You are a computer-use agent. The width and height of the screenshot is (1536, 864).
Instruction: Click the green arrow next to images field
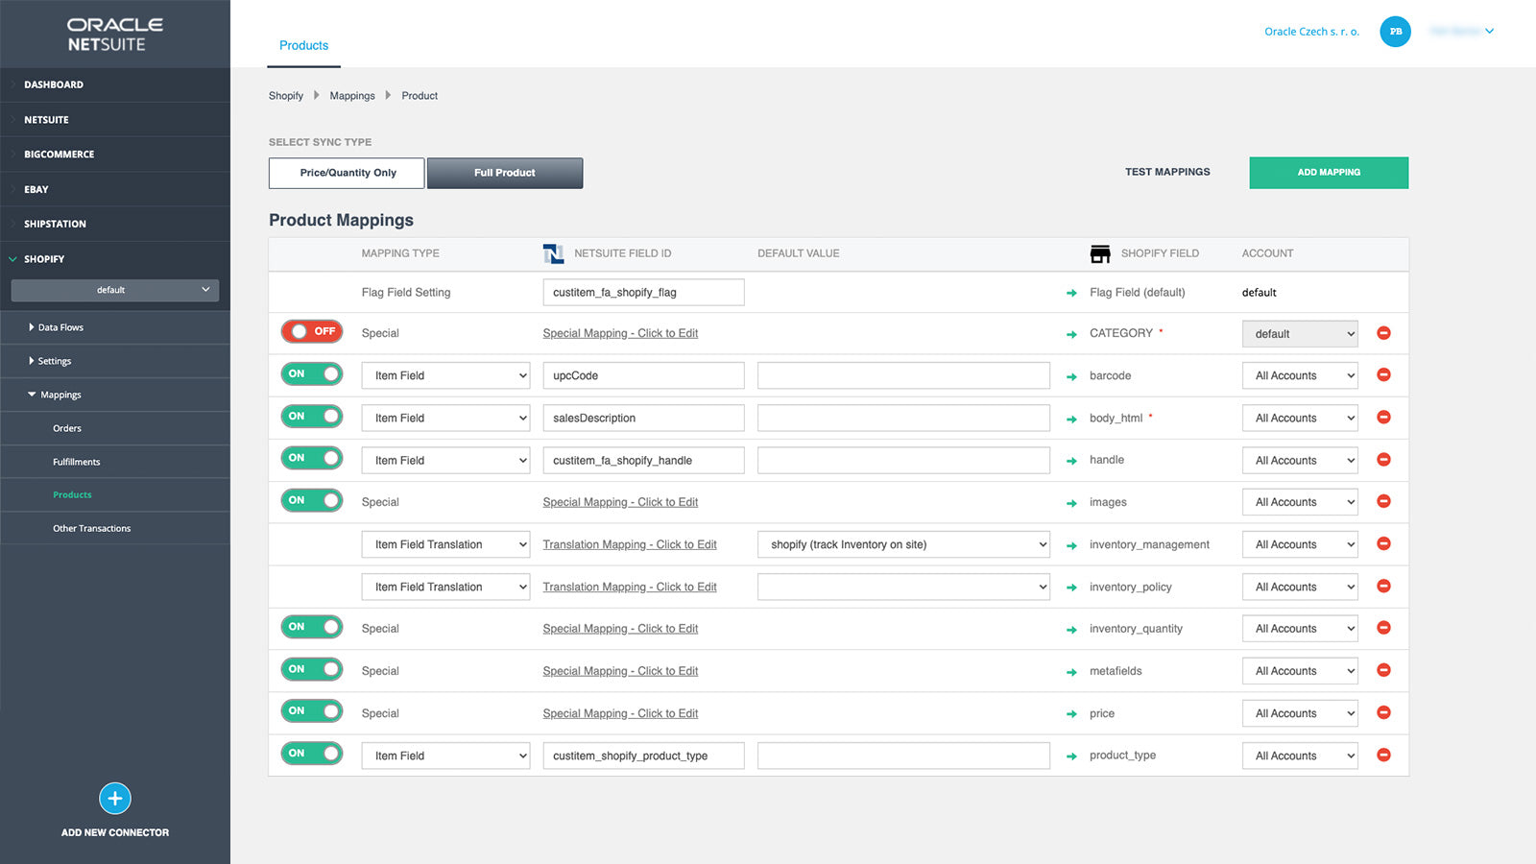click(1071, 502)
